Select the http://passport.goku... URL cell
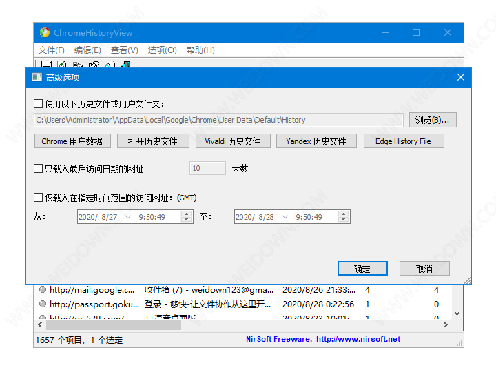Image resolution: width=496 pixels, height=372 pixels. click(x=94, y=304)
